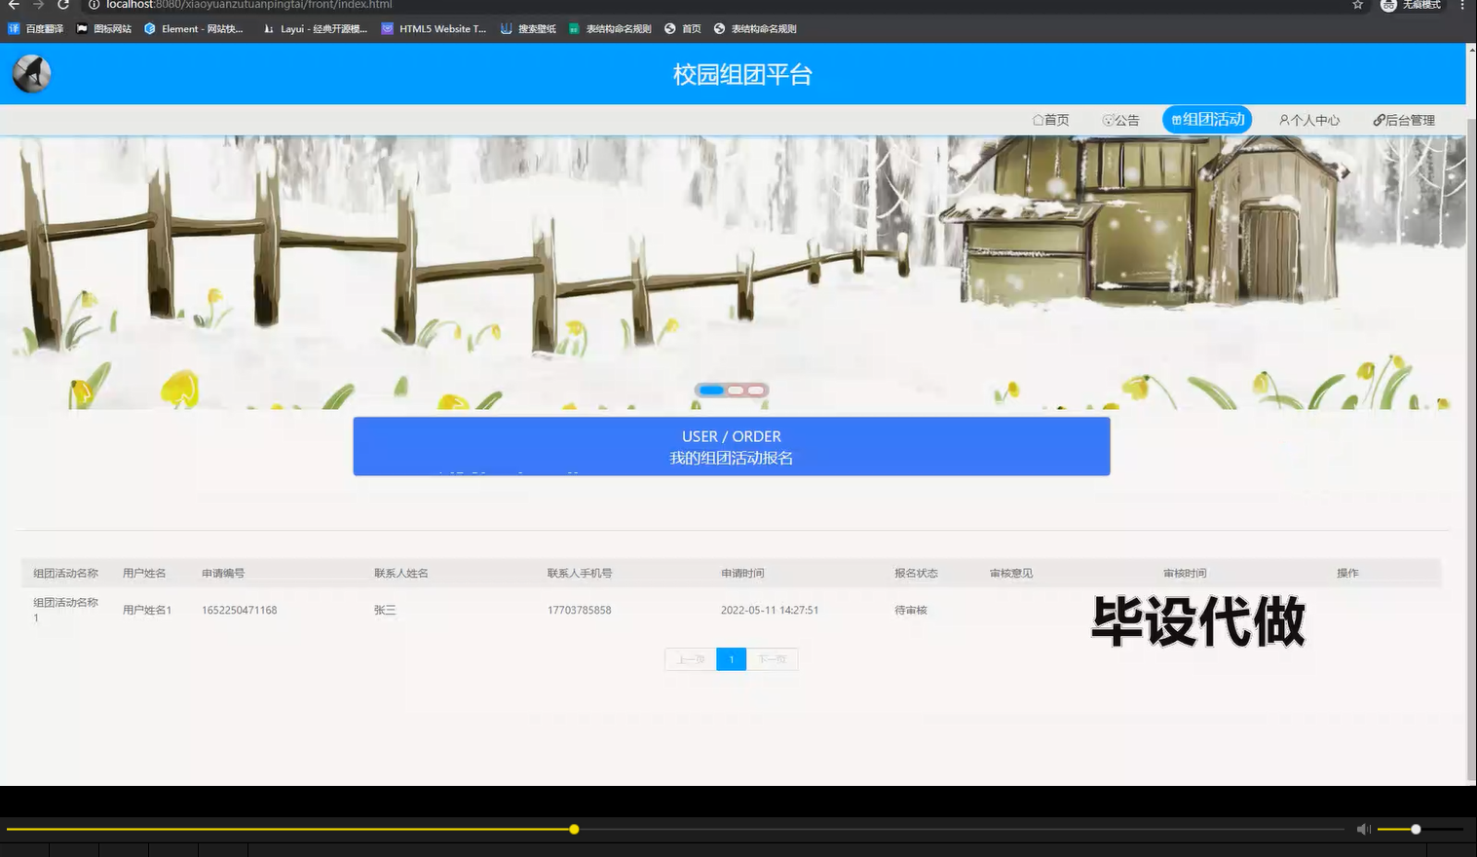Open the 图标网站 bookmark
This screenshot has height=857, width=1477.
pyautogui.click(x=104, y=29)
